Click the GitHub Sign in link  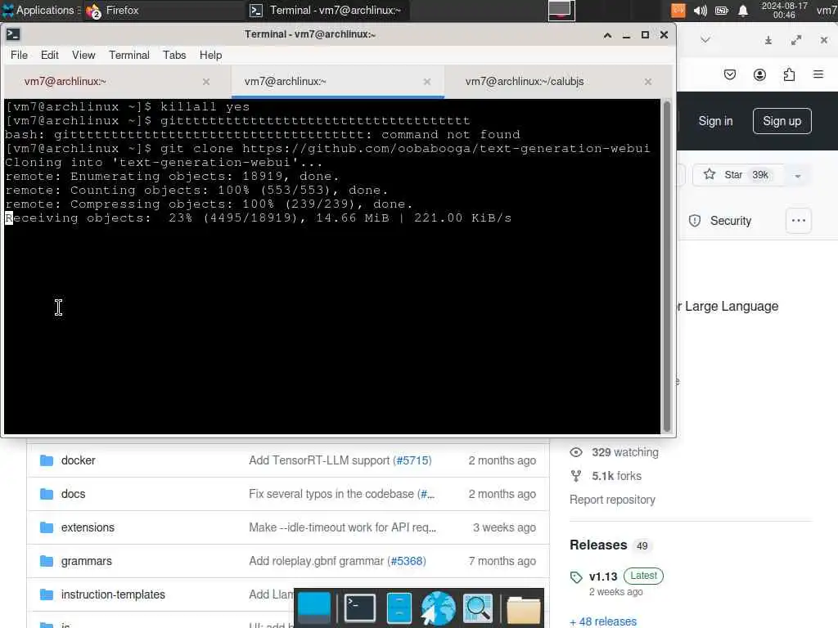tap(715, 121)
